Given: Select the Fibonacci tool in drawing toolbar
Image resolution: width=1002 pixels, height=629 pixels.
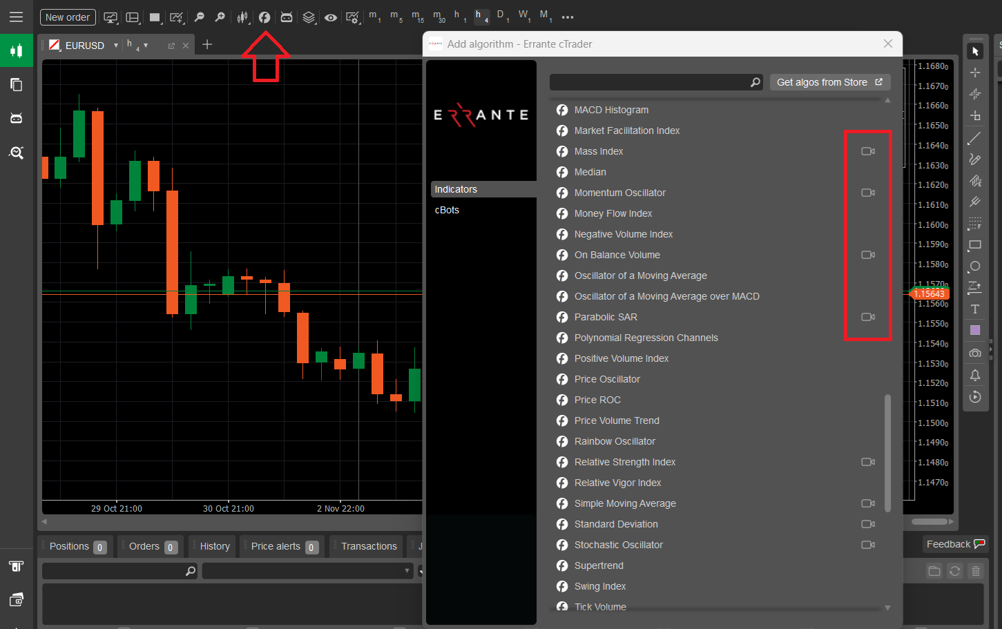Looking at the screenshot, I should (x=975, y=224).
